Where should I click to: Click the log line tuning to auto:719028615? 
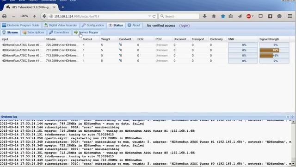(x=57, y=135)
